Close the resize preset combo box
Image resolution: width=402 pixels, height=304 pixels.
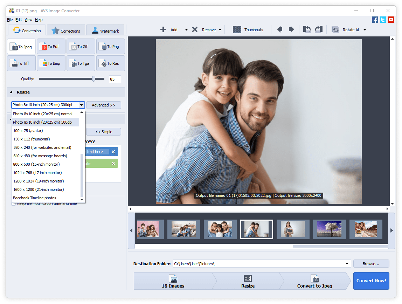[x=81, y=105]
